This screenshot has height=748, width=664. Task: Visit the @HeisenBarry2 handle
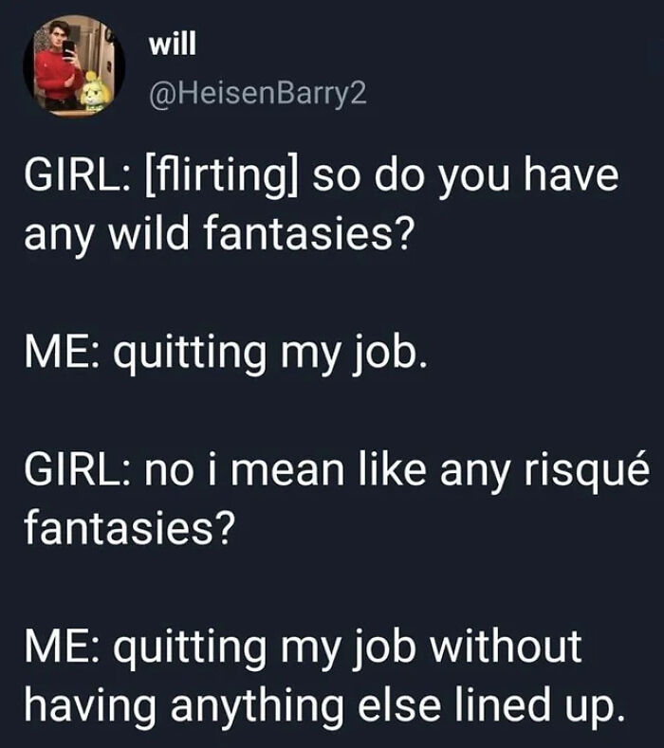[x=256, y=93]
